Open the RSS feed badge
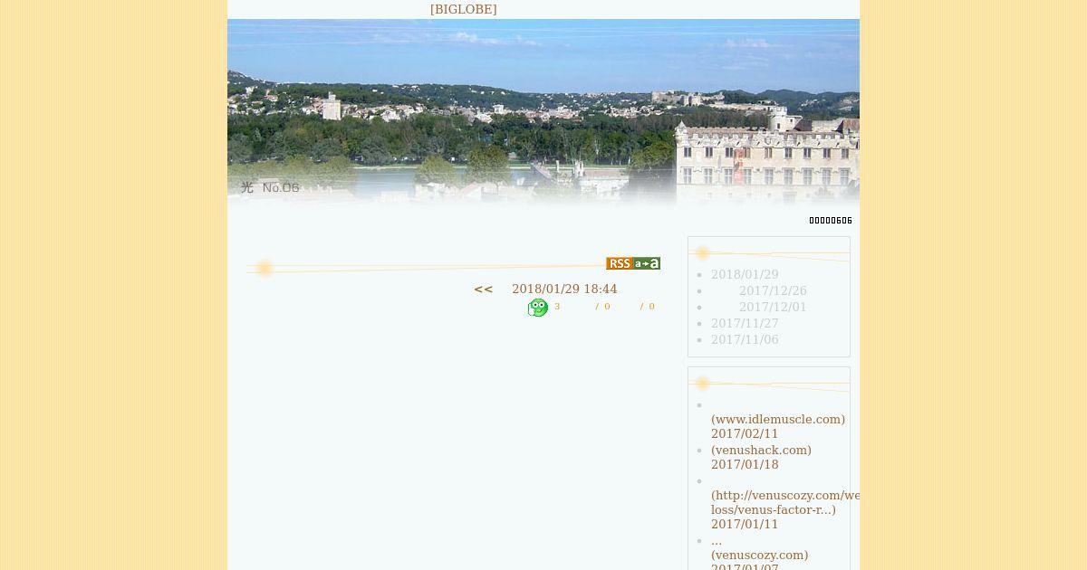Image resolution: width=1087 pixels, height=570 pixels. (619, 263)
